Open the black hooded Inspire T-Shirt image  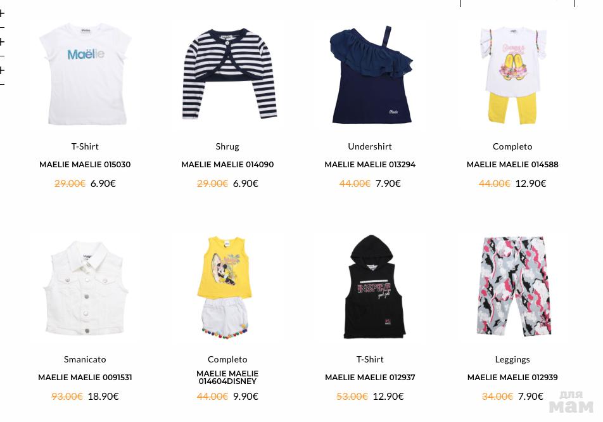tap(370, 288)
